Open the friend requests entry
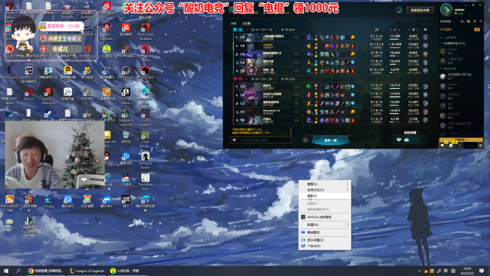The height and width of the screenshot is (276, 490). [461, 29]
